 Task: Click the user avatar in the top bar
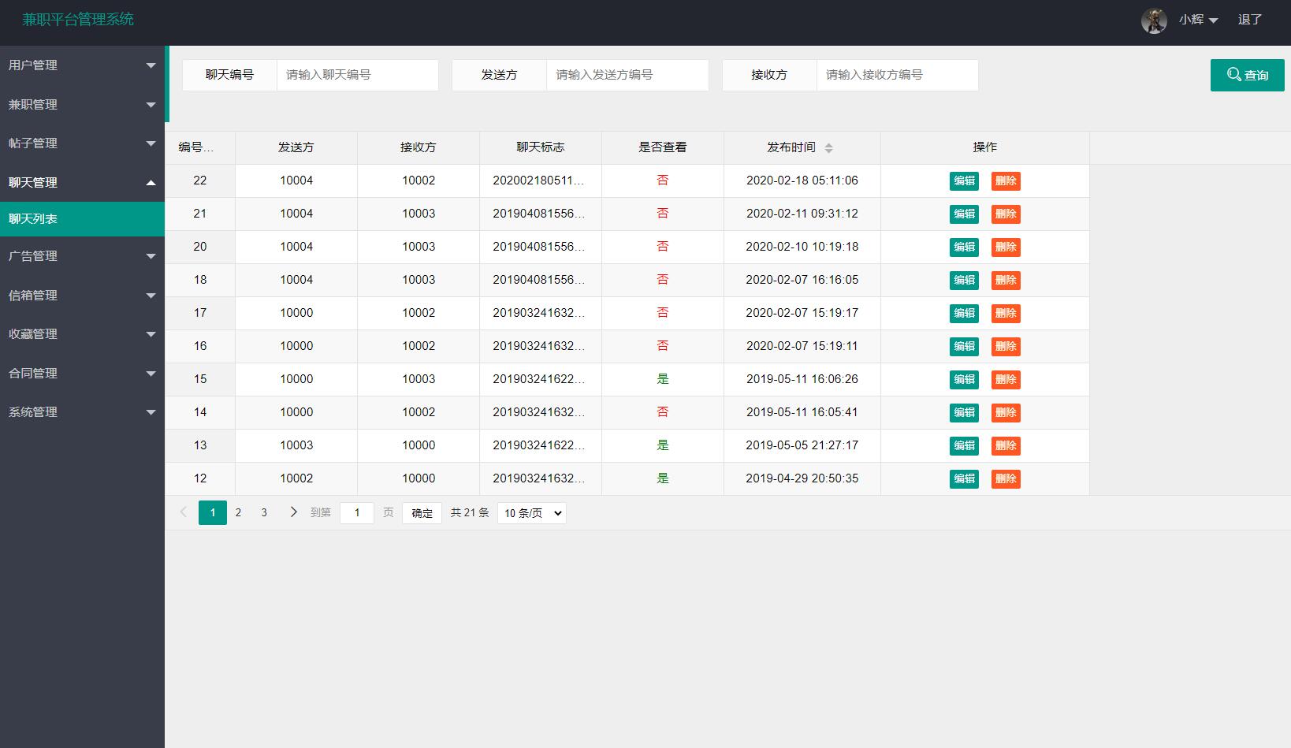coord(1154,20)
